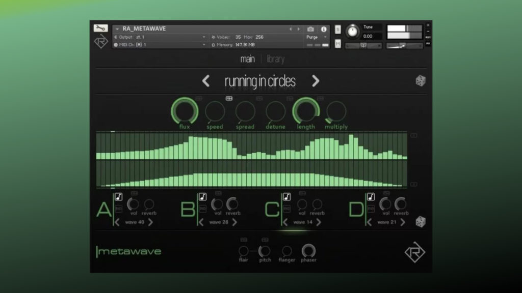Select the main tab
Image resolution: width=522 pixels, height=293 pixels.
(x=247, y=60)
